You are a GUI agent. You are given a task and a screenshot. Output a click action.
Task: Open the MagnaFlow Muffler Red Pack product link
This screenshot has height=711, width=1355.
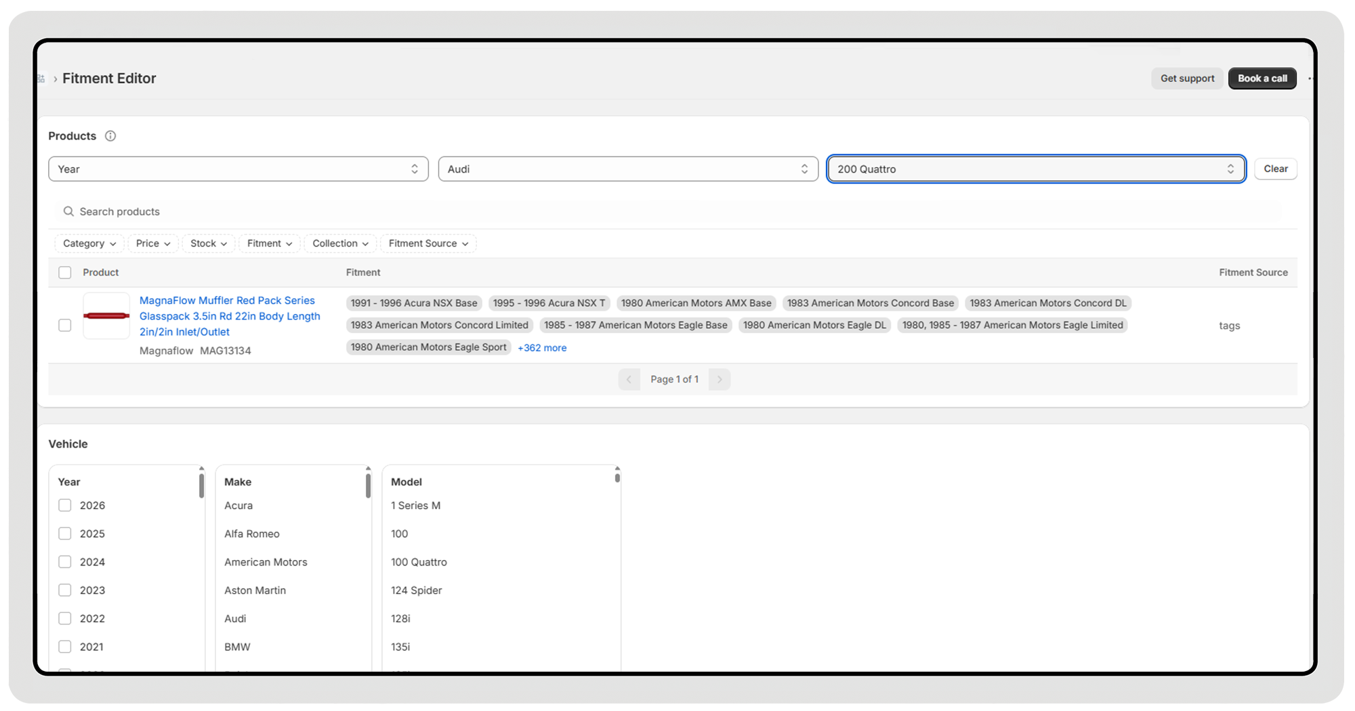pyautogui.click(x=230, y=316)
